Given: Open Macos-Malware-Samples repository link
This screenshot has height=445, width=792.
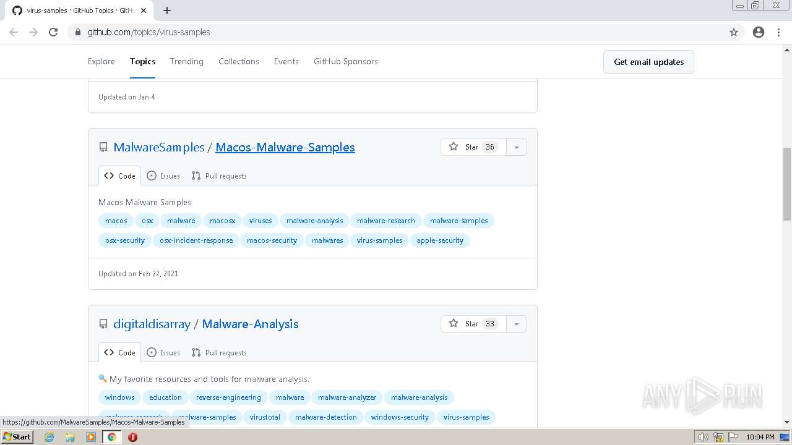Looking at the screenshot, I should [x=285, y=147].
